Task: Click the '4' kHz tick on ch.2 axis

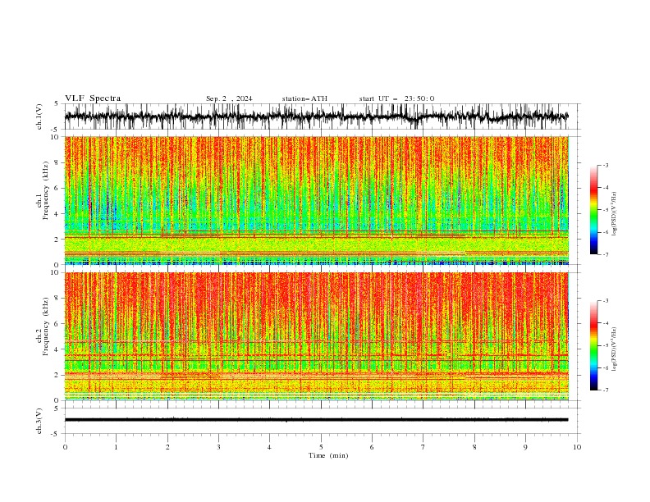Action: click(x=57, y=349)
